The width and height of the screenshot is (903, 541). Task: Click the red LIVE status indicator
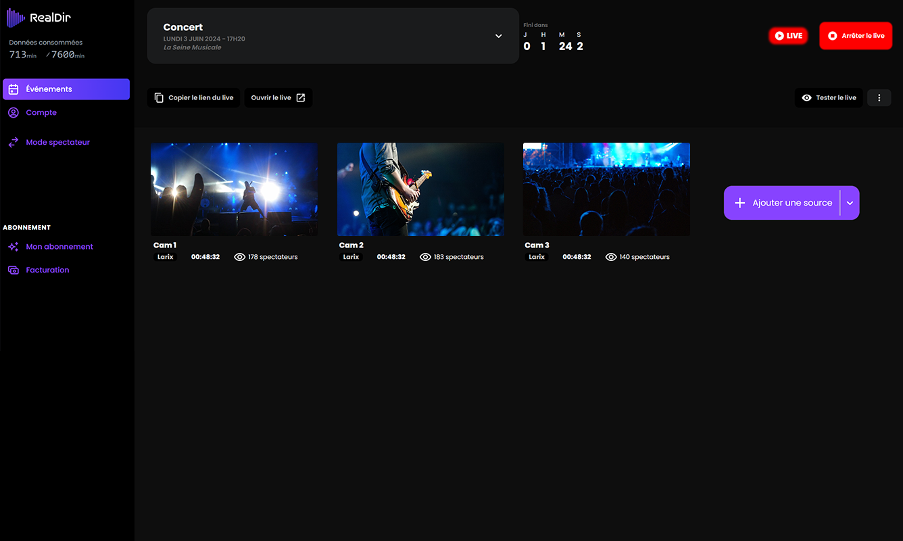[788, 36]
